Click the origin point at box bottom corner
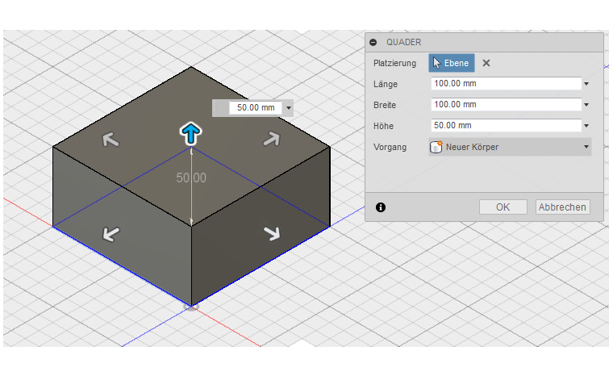The height and width of the screenshot is (376, 613). [x=191, y=307]
